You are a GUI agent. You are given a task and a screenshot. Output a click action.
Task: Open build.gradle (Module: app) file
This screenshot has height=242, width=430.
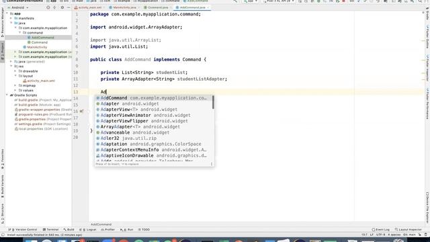(x=38, y=105)
